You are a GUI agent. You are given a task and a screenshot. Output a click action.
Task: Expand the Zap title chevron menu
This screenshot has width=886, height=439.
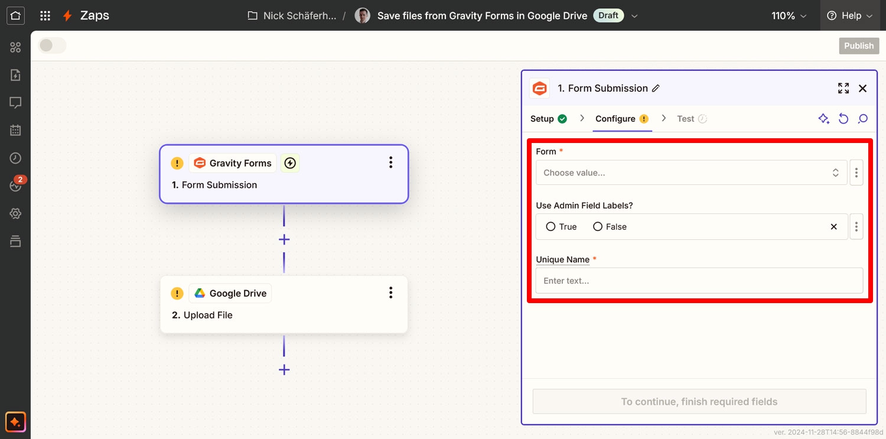[x=634, y=16]
